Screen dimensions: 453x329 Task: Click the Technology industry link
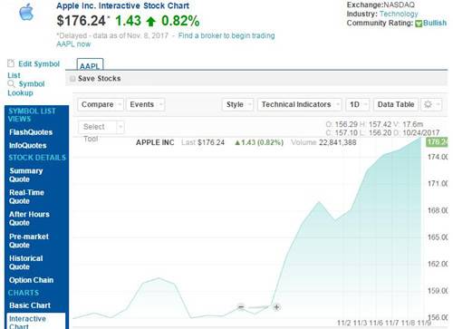[x=399, y=14]
